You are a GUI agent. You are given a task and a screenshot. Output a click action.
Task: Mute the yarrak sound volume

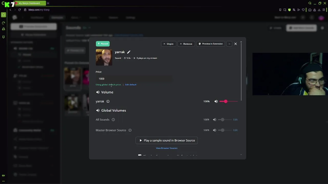(x=216, y=101)
